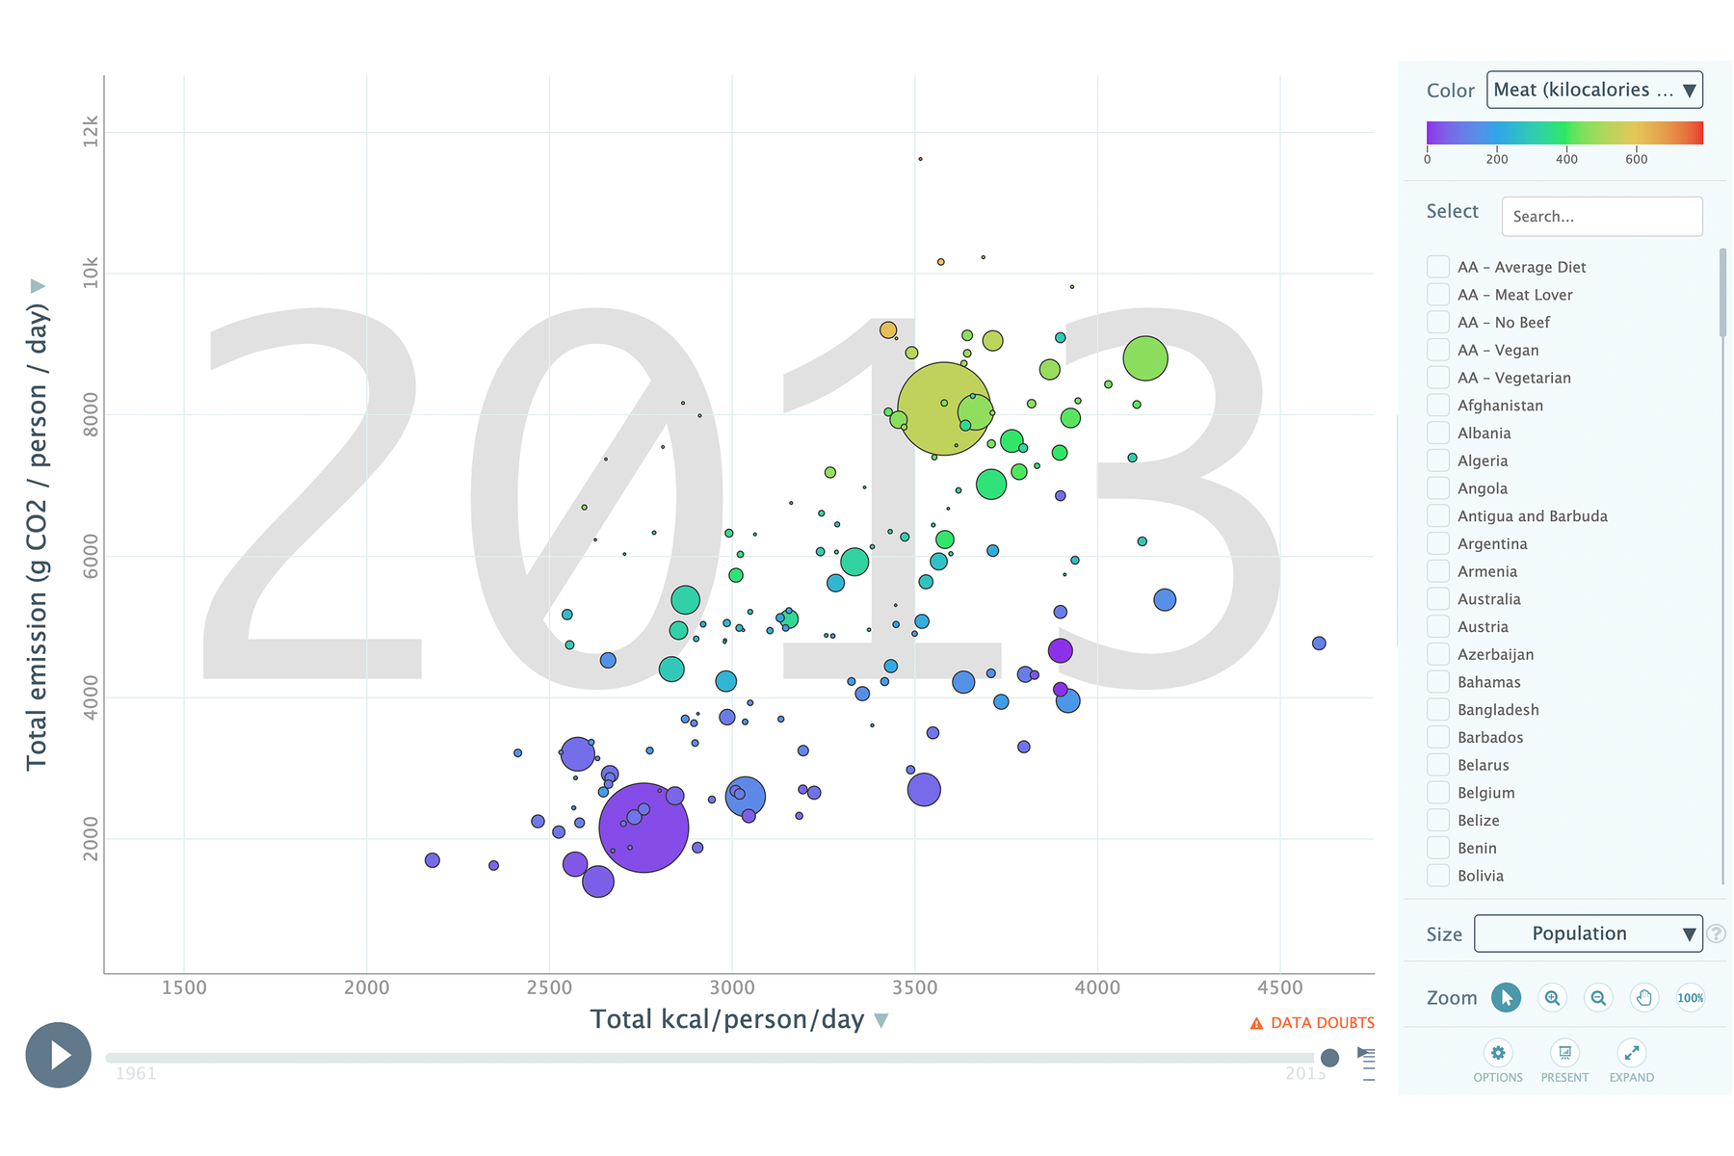The image size is (1734, 1156).
Task: Enable the Bangladesh checkbox
Action: point(1438,710)
